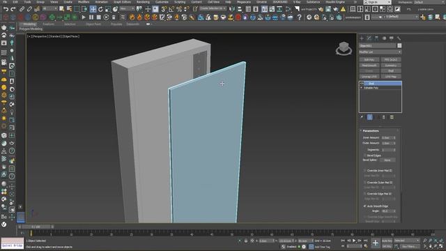Image resolution: width=446 pixels, height=251 pixels.
Task: Enable Override Edge Mat ID checkbox
Action: click(x=365, y=194)
